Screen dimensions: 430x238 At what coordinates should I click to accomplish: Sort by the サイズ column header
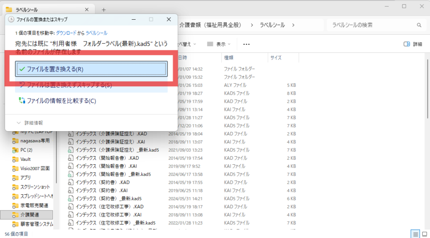coord(276,57)
